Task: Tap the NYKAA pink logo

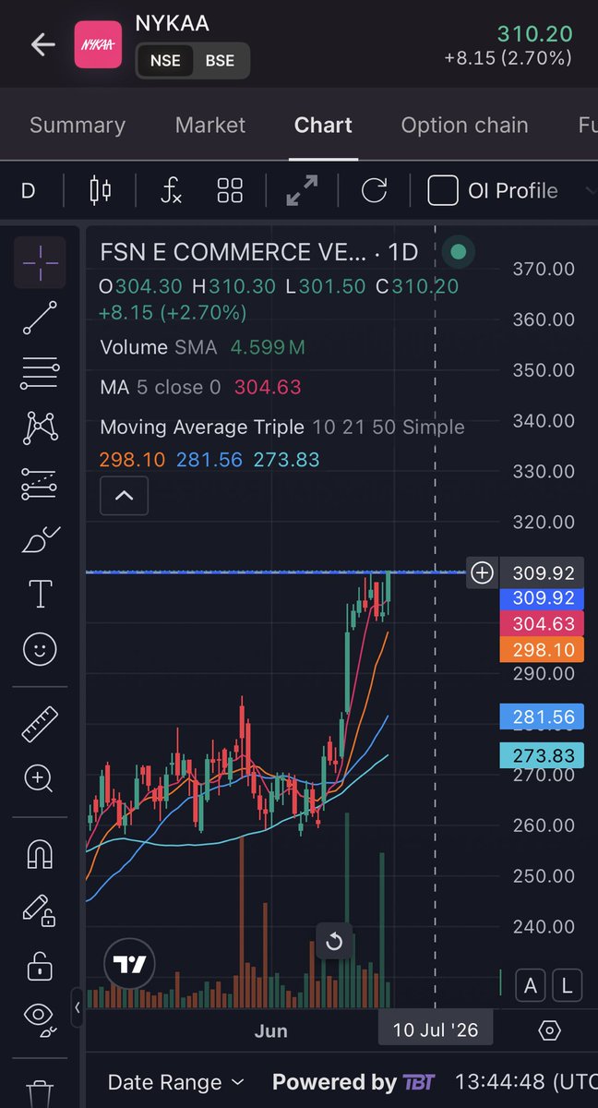Action: (x=98, y=44)
